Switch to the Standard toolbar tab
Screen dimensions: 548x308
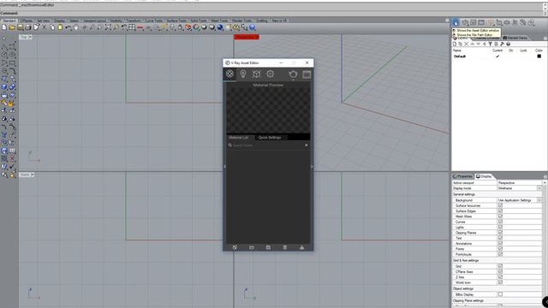click(9, 21)
